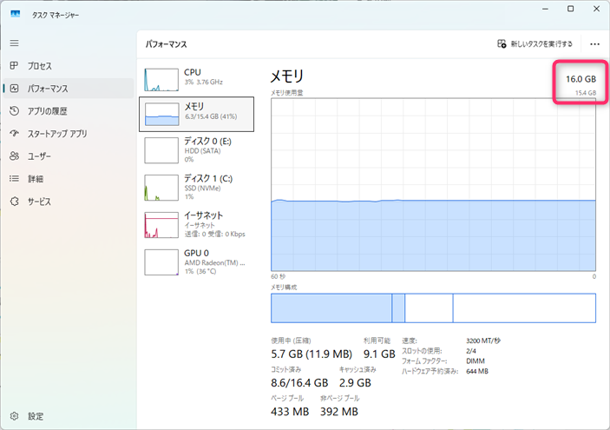Click the Details (詳細) list icon
Screen dimensions: 610x430
coord(14,179)
